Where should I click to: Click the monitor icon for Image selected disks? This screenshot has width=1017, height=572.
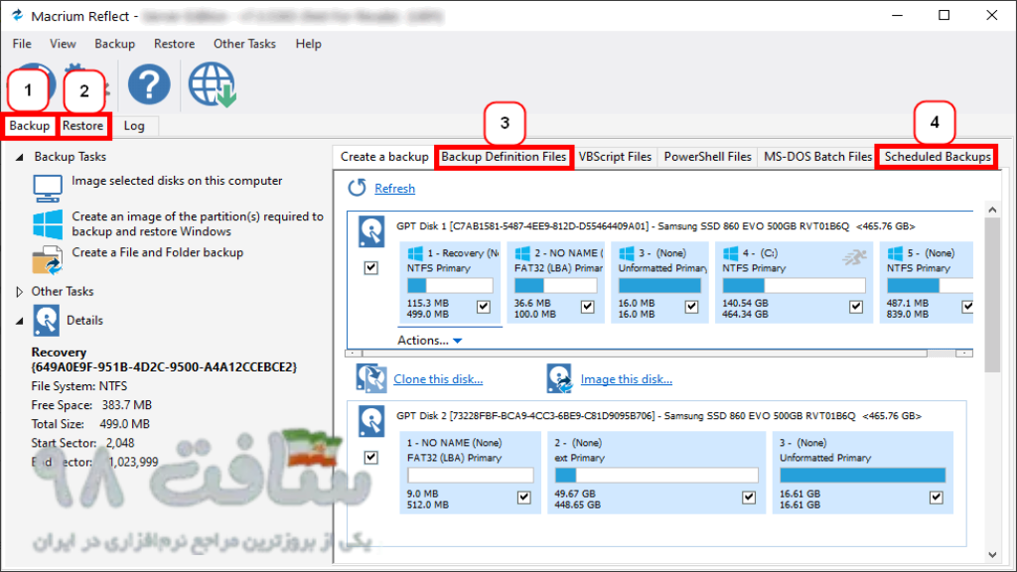[x=48, y=188]
